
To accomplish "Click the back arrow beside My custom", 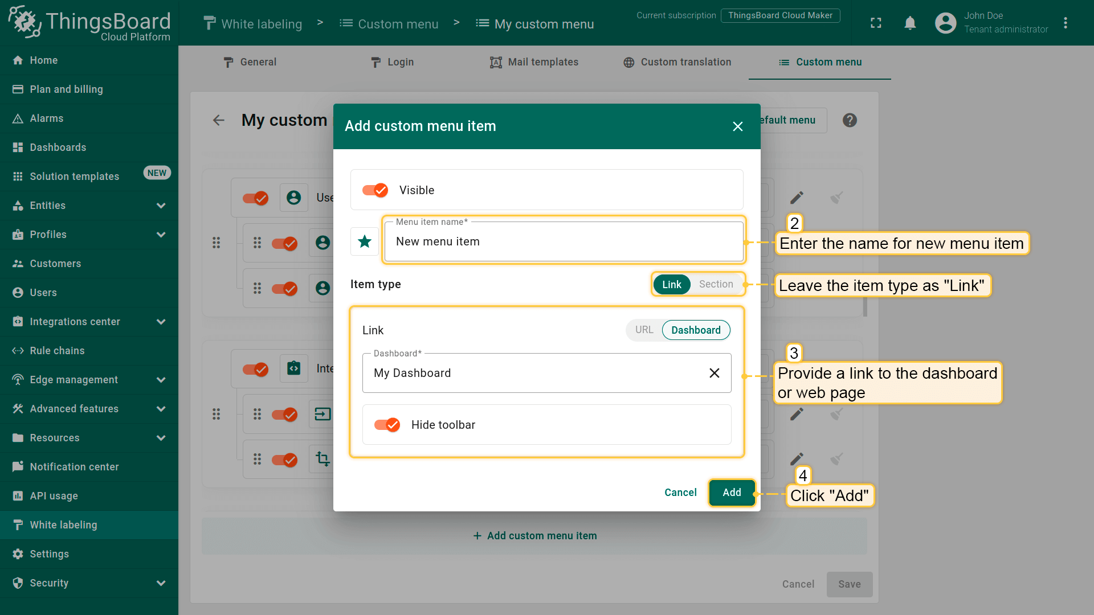I will [x=219, y=120].
